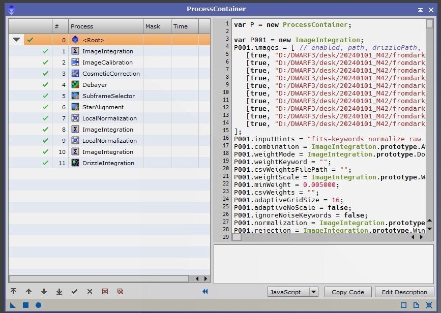Select the ImageIntegration row numbered 8

pyautogui.click(x=109, y=129)
